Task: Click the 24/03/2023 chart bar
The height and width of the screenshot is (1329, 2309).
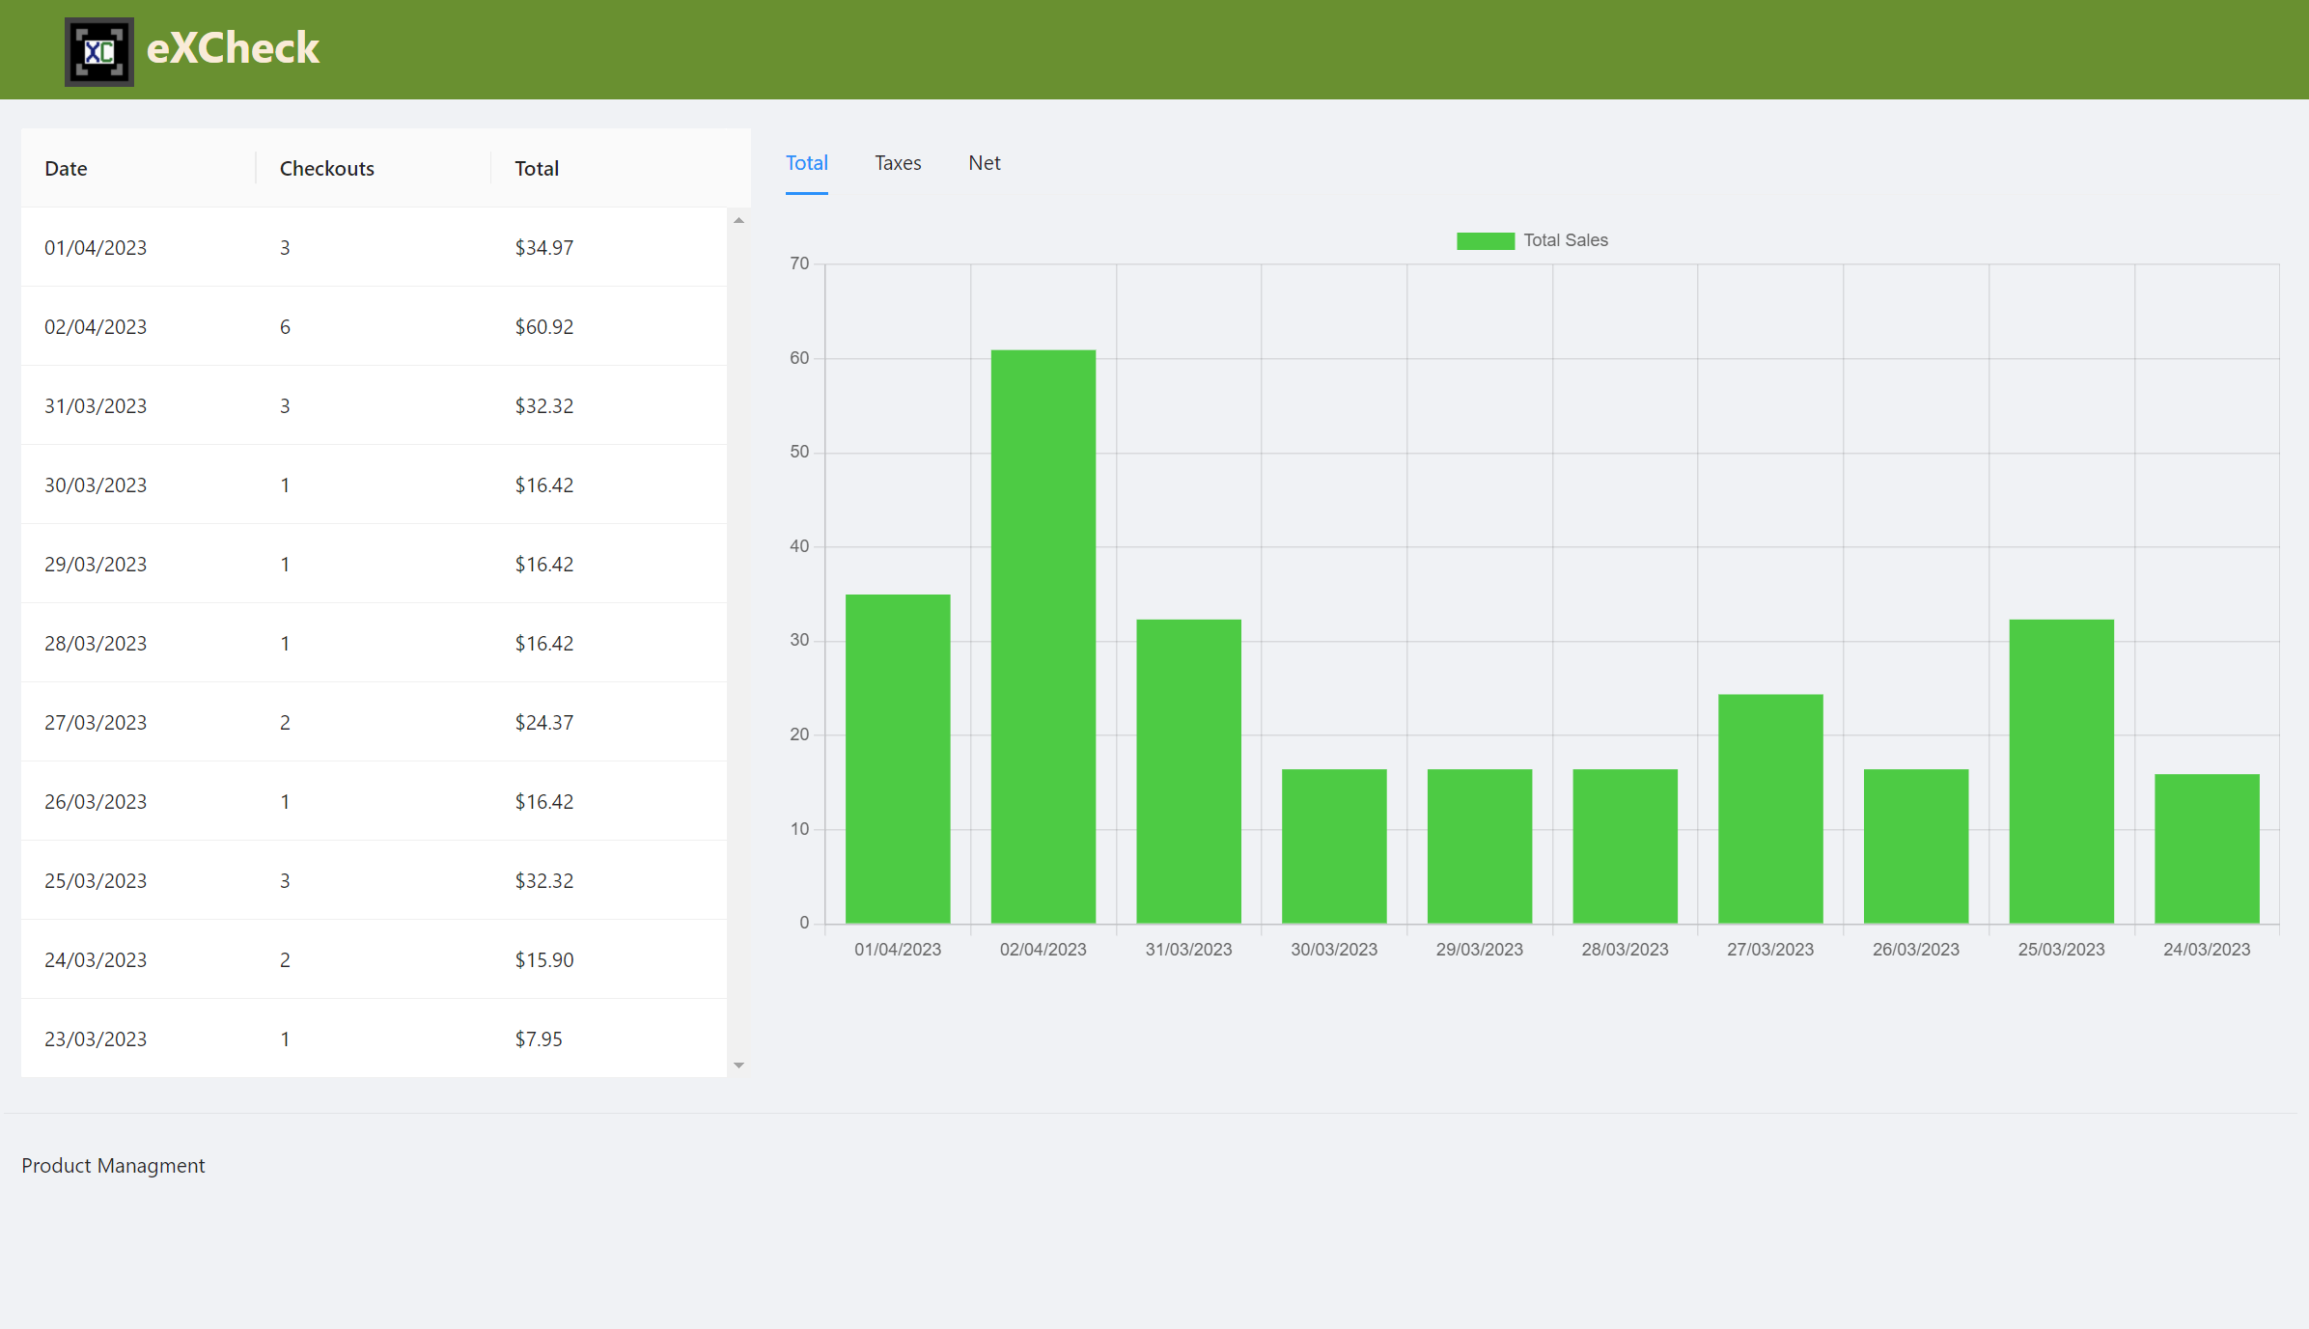Action: pos(2206,849)
